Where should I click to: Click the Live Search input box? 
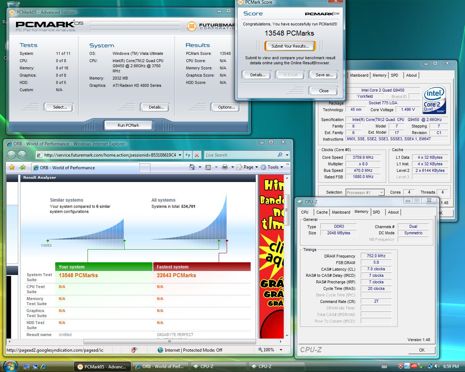point(240,155)
